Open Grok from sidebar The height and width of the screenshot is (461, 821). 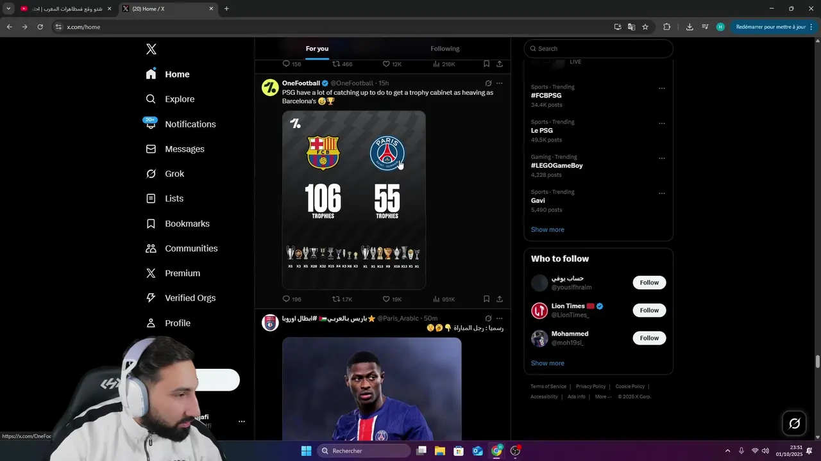[x=165, y=174]
